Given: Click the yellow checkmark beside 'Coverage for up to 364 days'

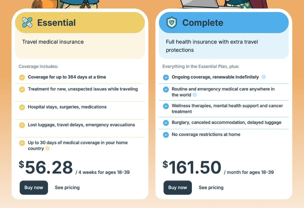Looking at the screenshot, I should pyautogui.click(x=22, y=77).
